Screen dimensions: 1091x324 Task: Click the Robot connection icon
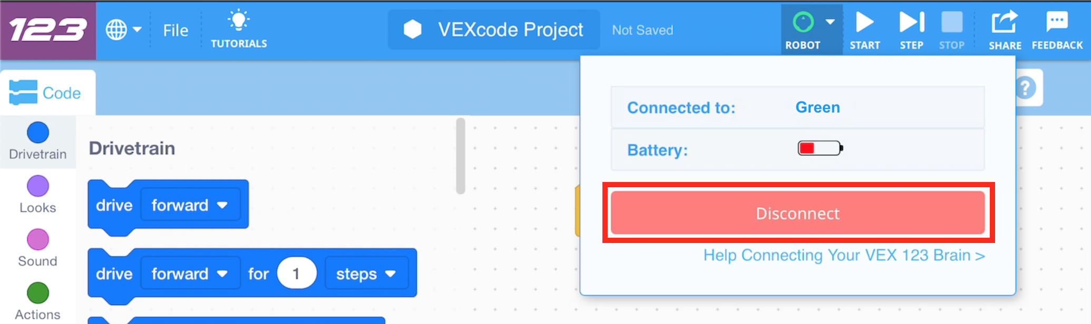803,22
